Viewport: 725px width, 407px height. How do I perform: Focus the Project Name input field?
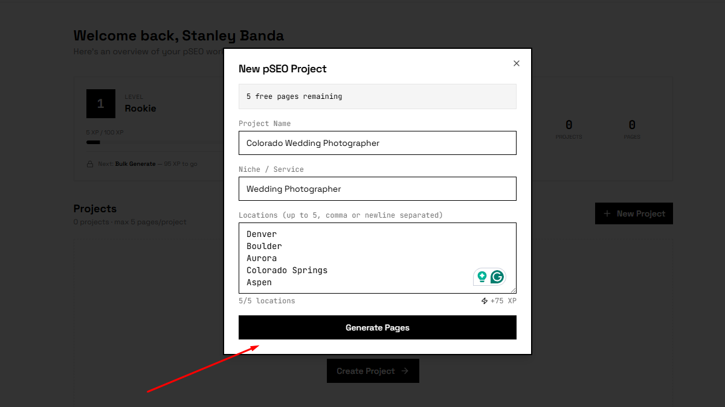click(x=377, y=143)
